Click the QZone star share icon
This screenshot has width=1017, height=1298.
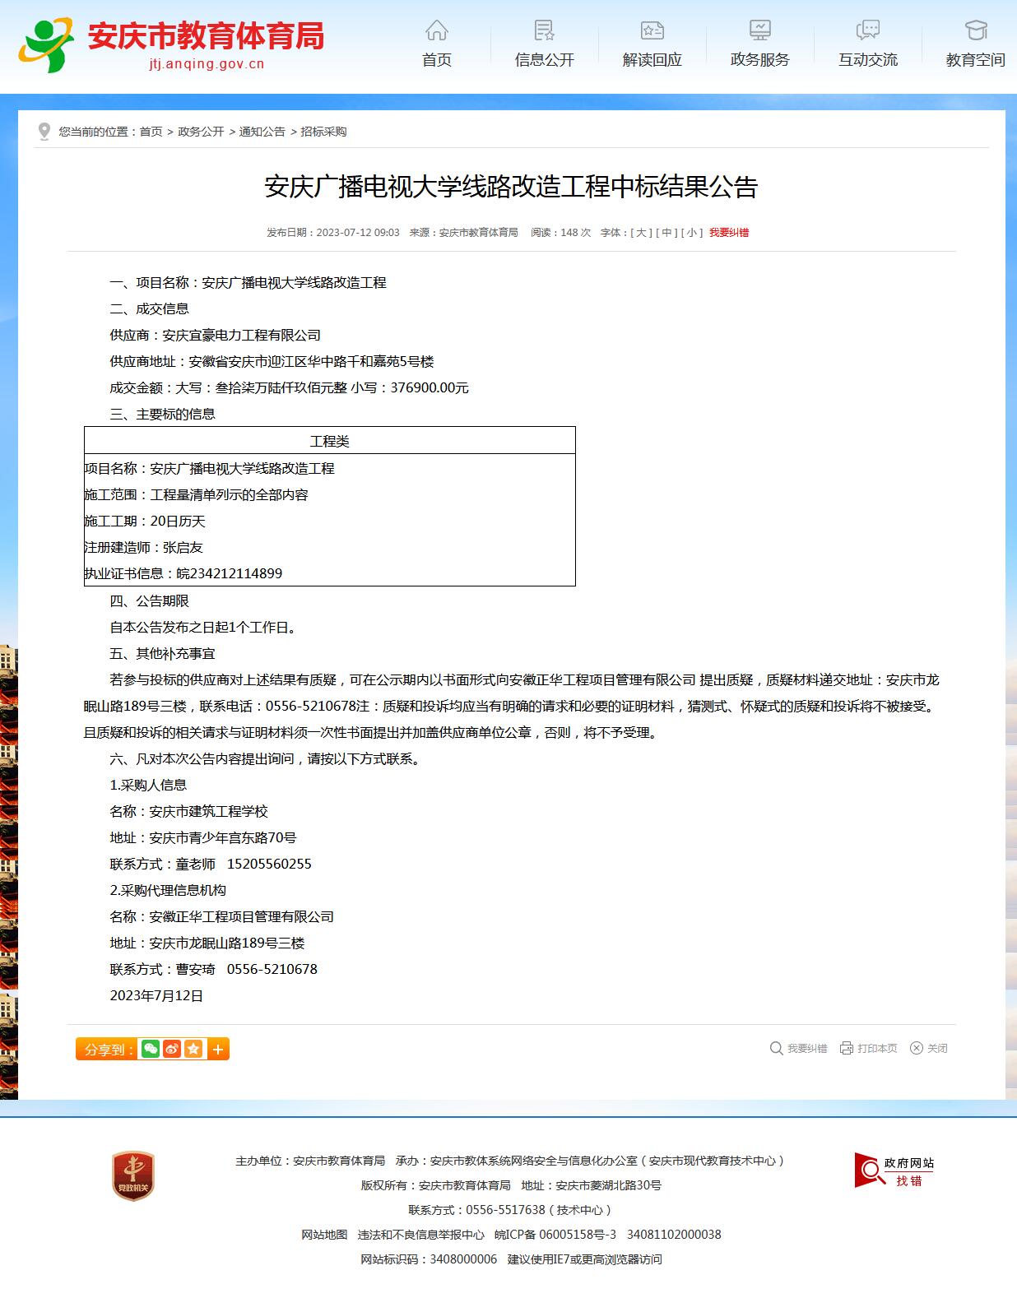tap(193, 1049)
